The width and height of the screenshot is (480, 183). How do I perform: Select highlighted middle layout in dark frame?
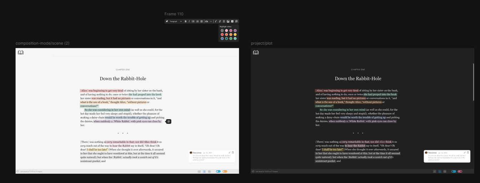(440, 172)
